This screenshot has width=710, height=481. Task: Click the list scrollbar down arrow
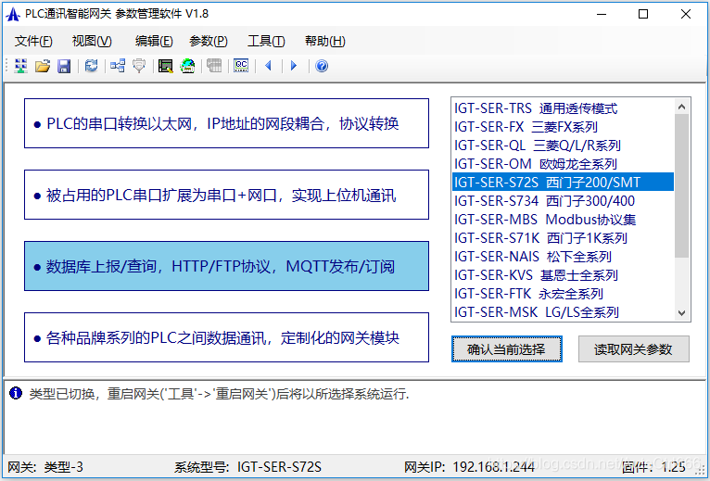[681, 312]
